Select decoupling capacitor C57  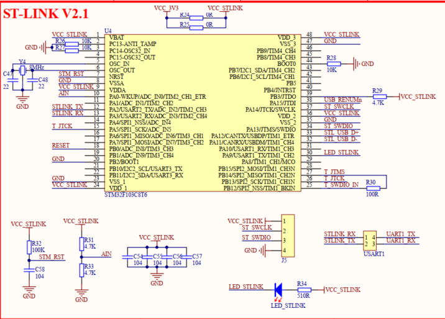click(186, 257)
